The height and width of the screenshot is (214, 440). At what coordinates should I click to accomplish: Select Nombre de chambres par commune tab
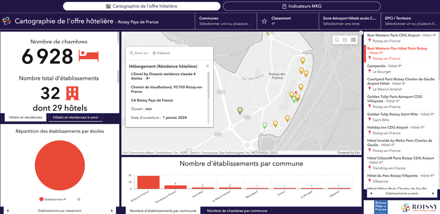(x=236, y=211)
